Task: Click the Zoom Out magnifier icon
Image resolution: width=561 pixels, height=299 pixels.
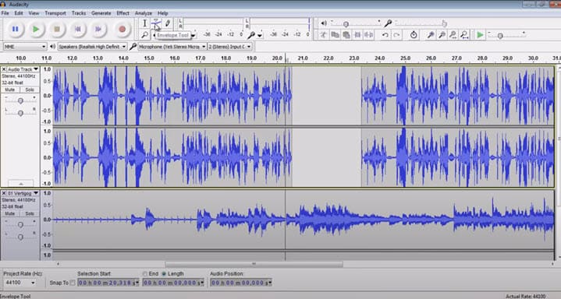Action: point(442,35)
